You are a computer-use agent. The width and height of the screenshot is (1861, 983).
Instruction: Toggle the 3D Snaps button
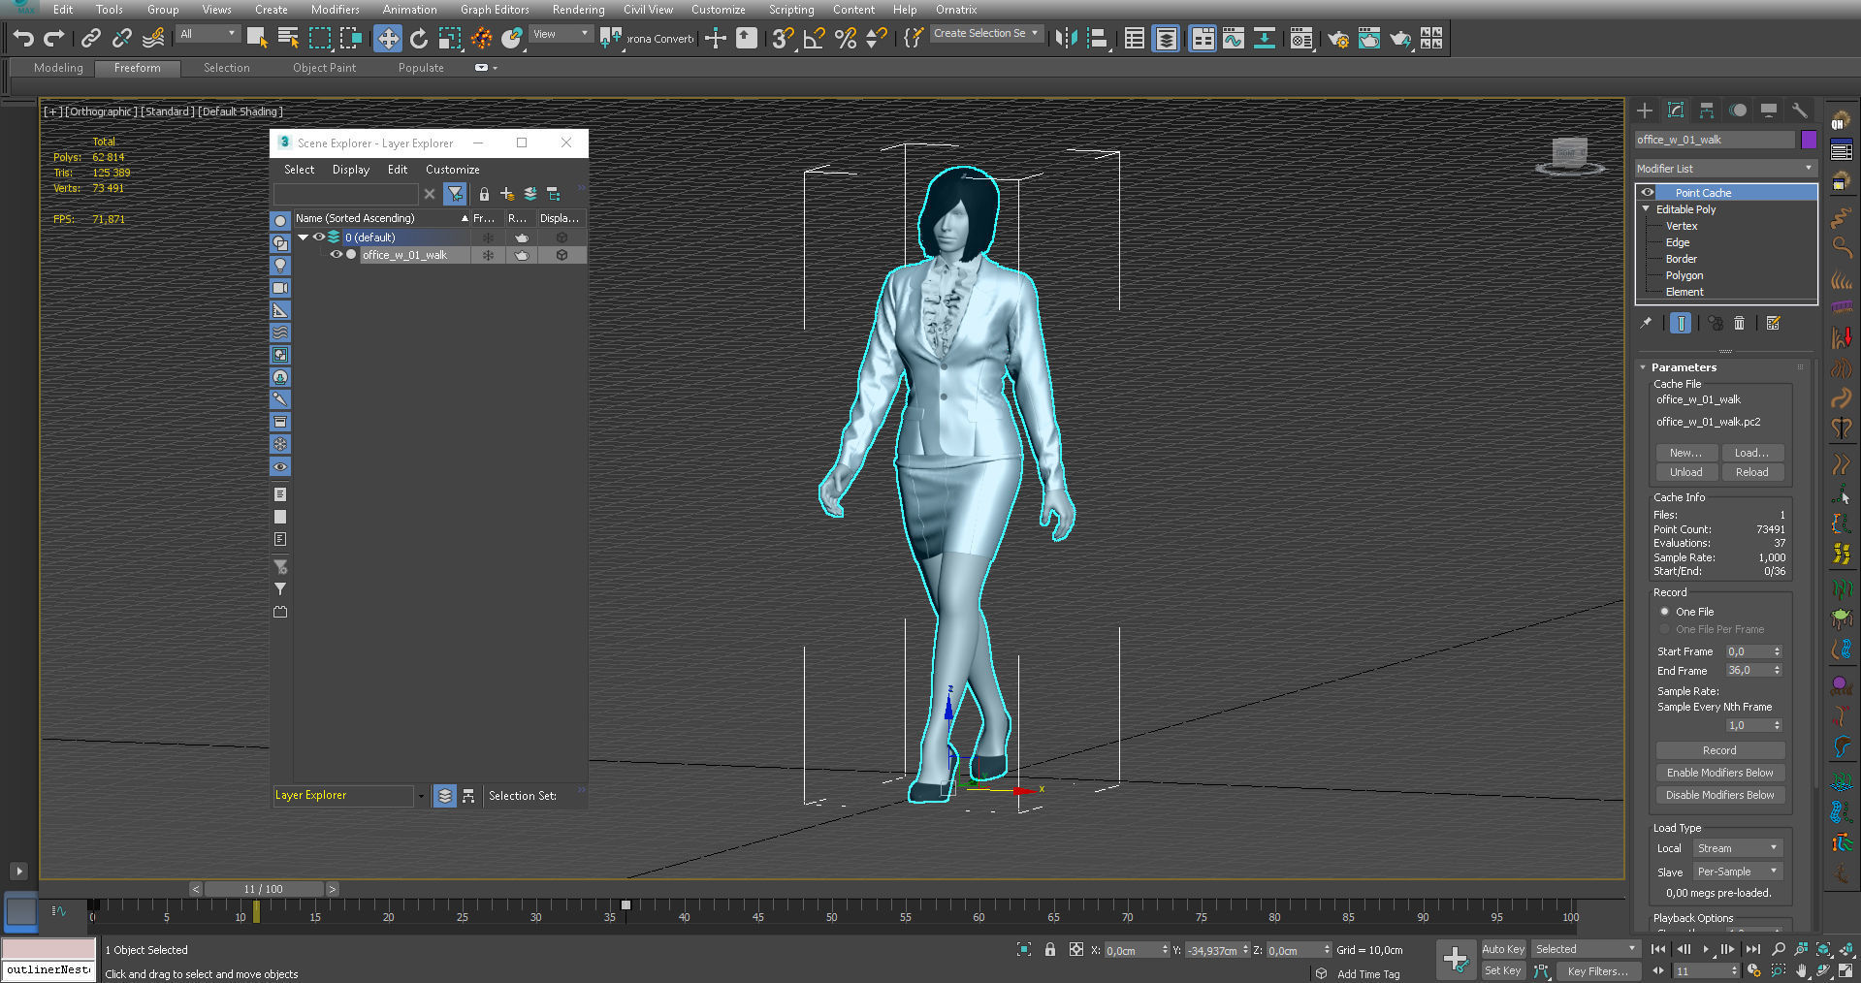coord(783,38)
